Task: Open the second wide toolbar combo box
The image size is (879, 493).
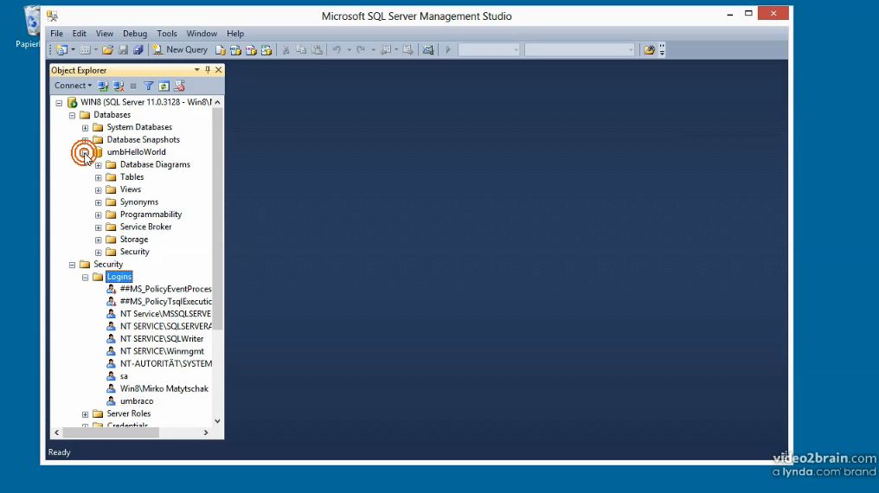Action: pos(580,50)
